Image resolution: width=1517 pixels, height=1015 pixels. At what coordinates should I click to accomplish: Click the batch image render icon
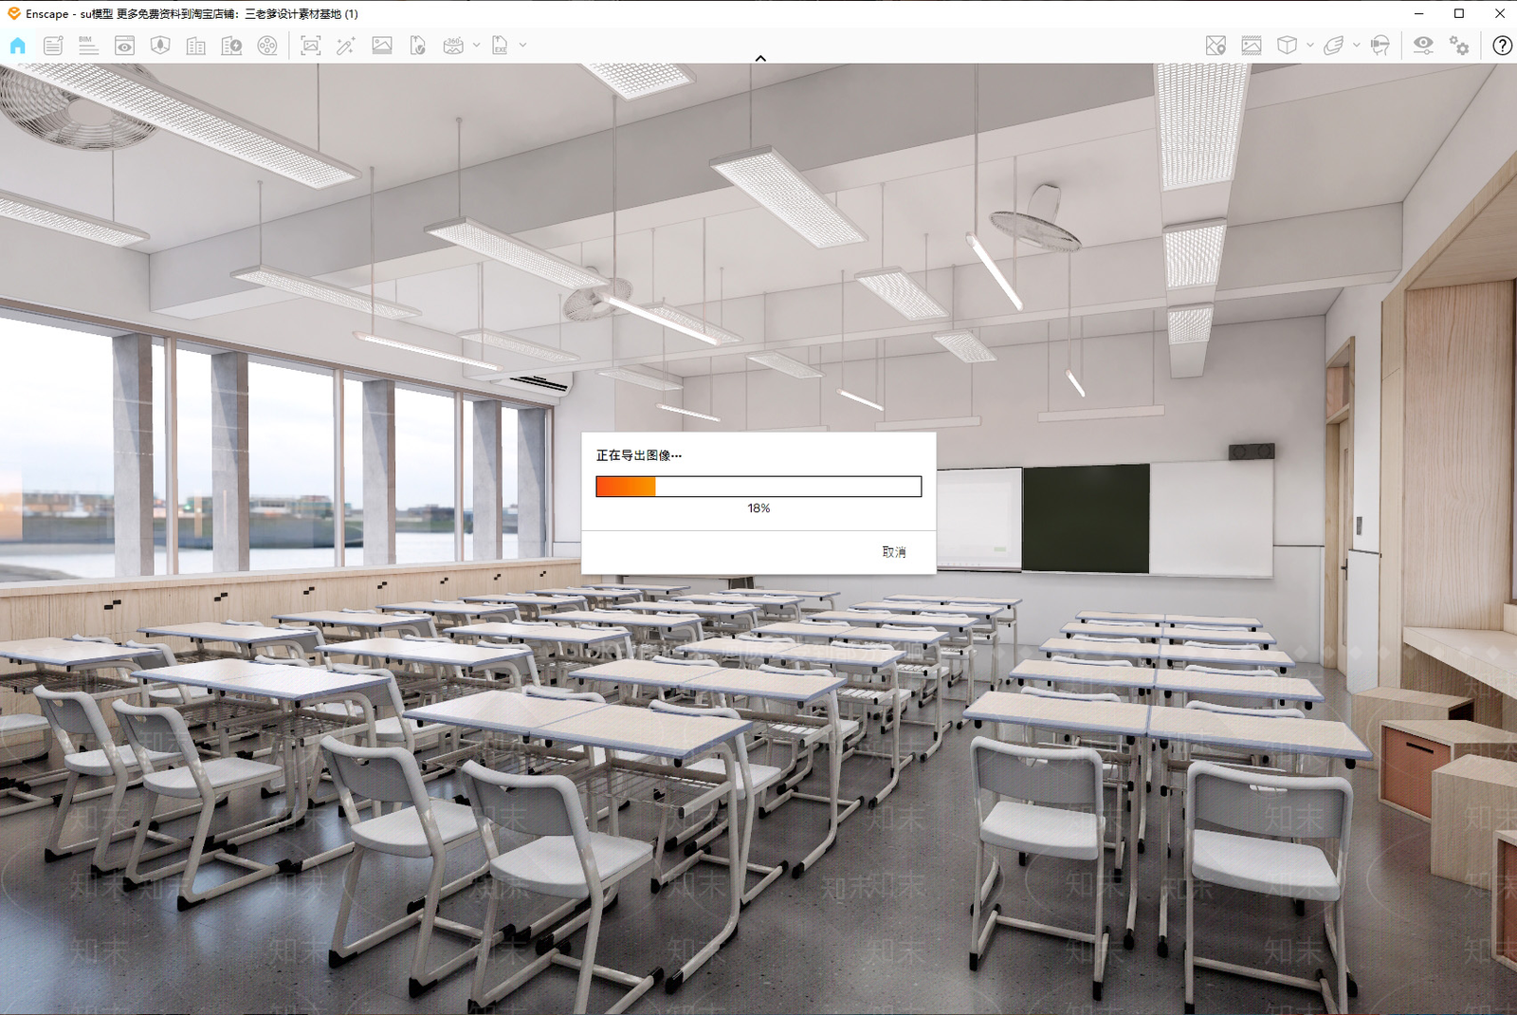382,46
